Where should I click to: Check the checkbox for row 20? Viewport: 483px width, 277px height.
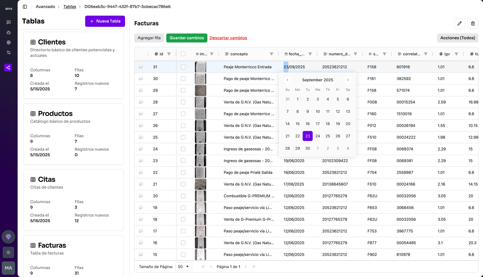click(183, 196)
